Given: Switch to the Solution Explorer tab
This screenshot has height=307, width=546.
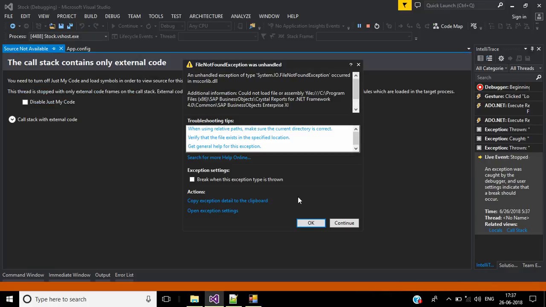Looking at the screenshot, I should pyautogui.click(x=508, y=265).
